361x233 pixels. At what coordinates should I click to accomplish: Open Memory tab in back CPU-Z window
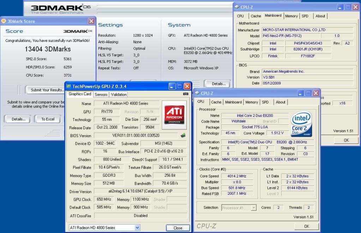291,16
